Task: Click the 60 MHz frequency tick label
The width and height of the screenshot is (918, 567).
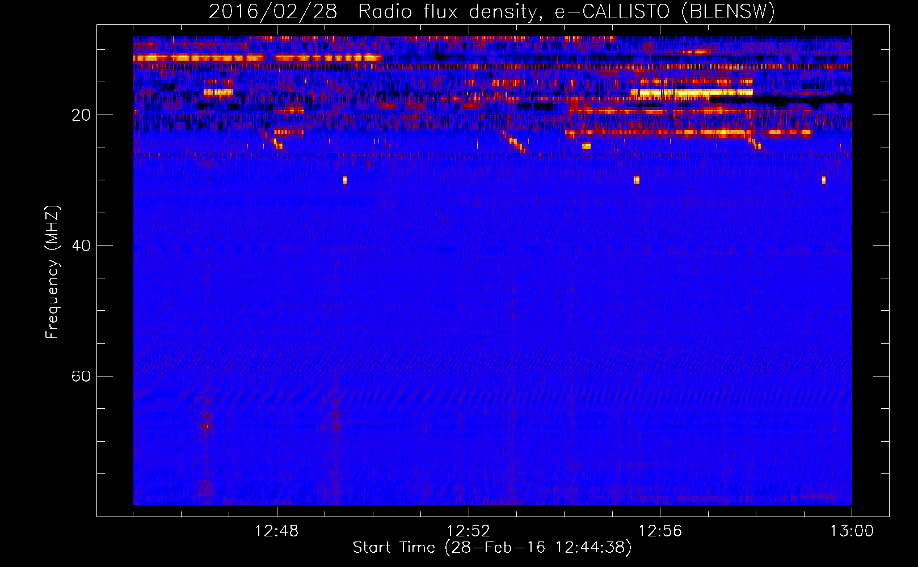Action: (x=81, y=376)
